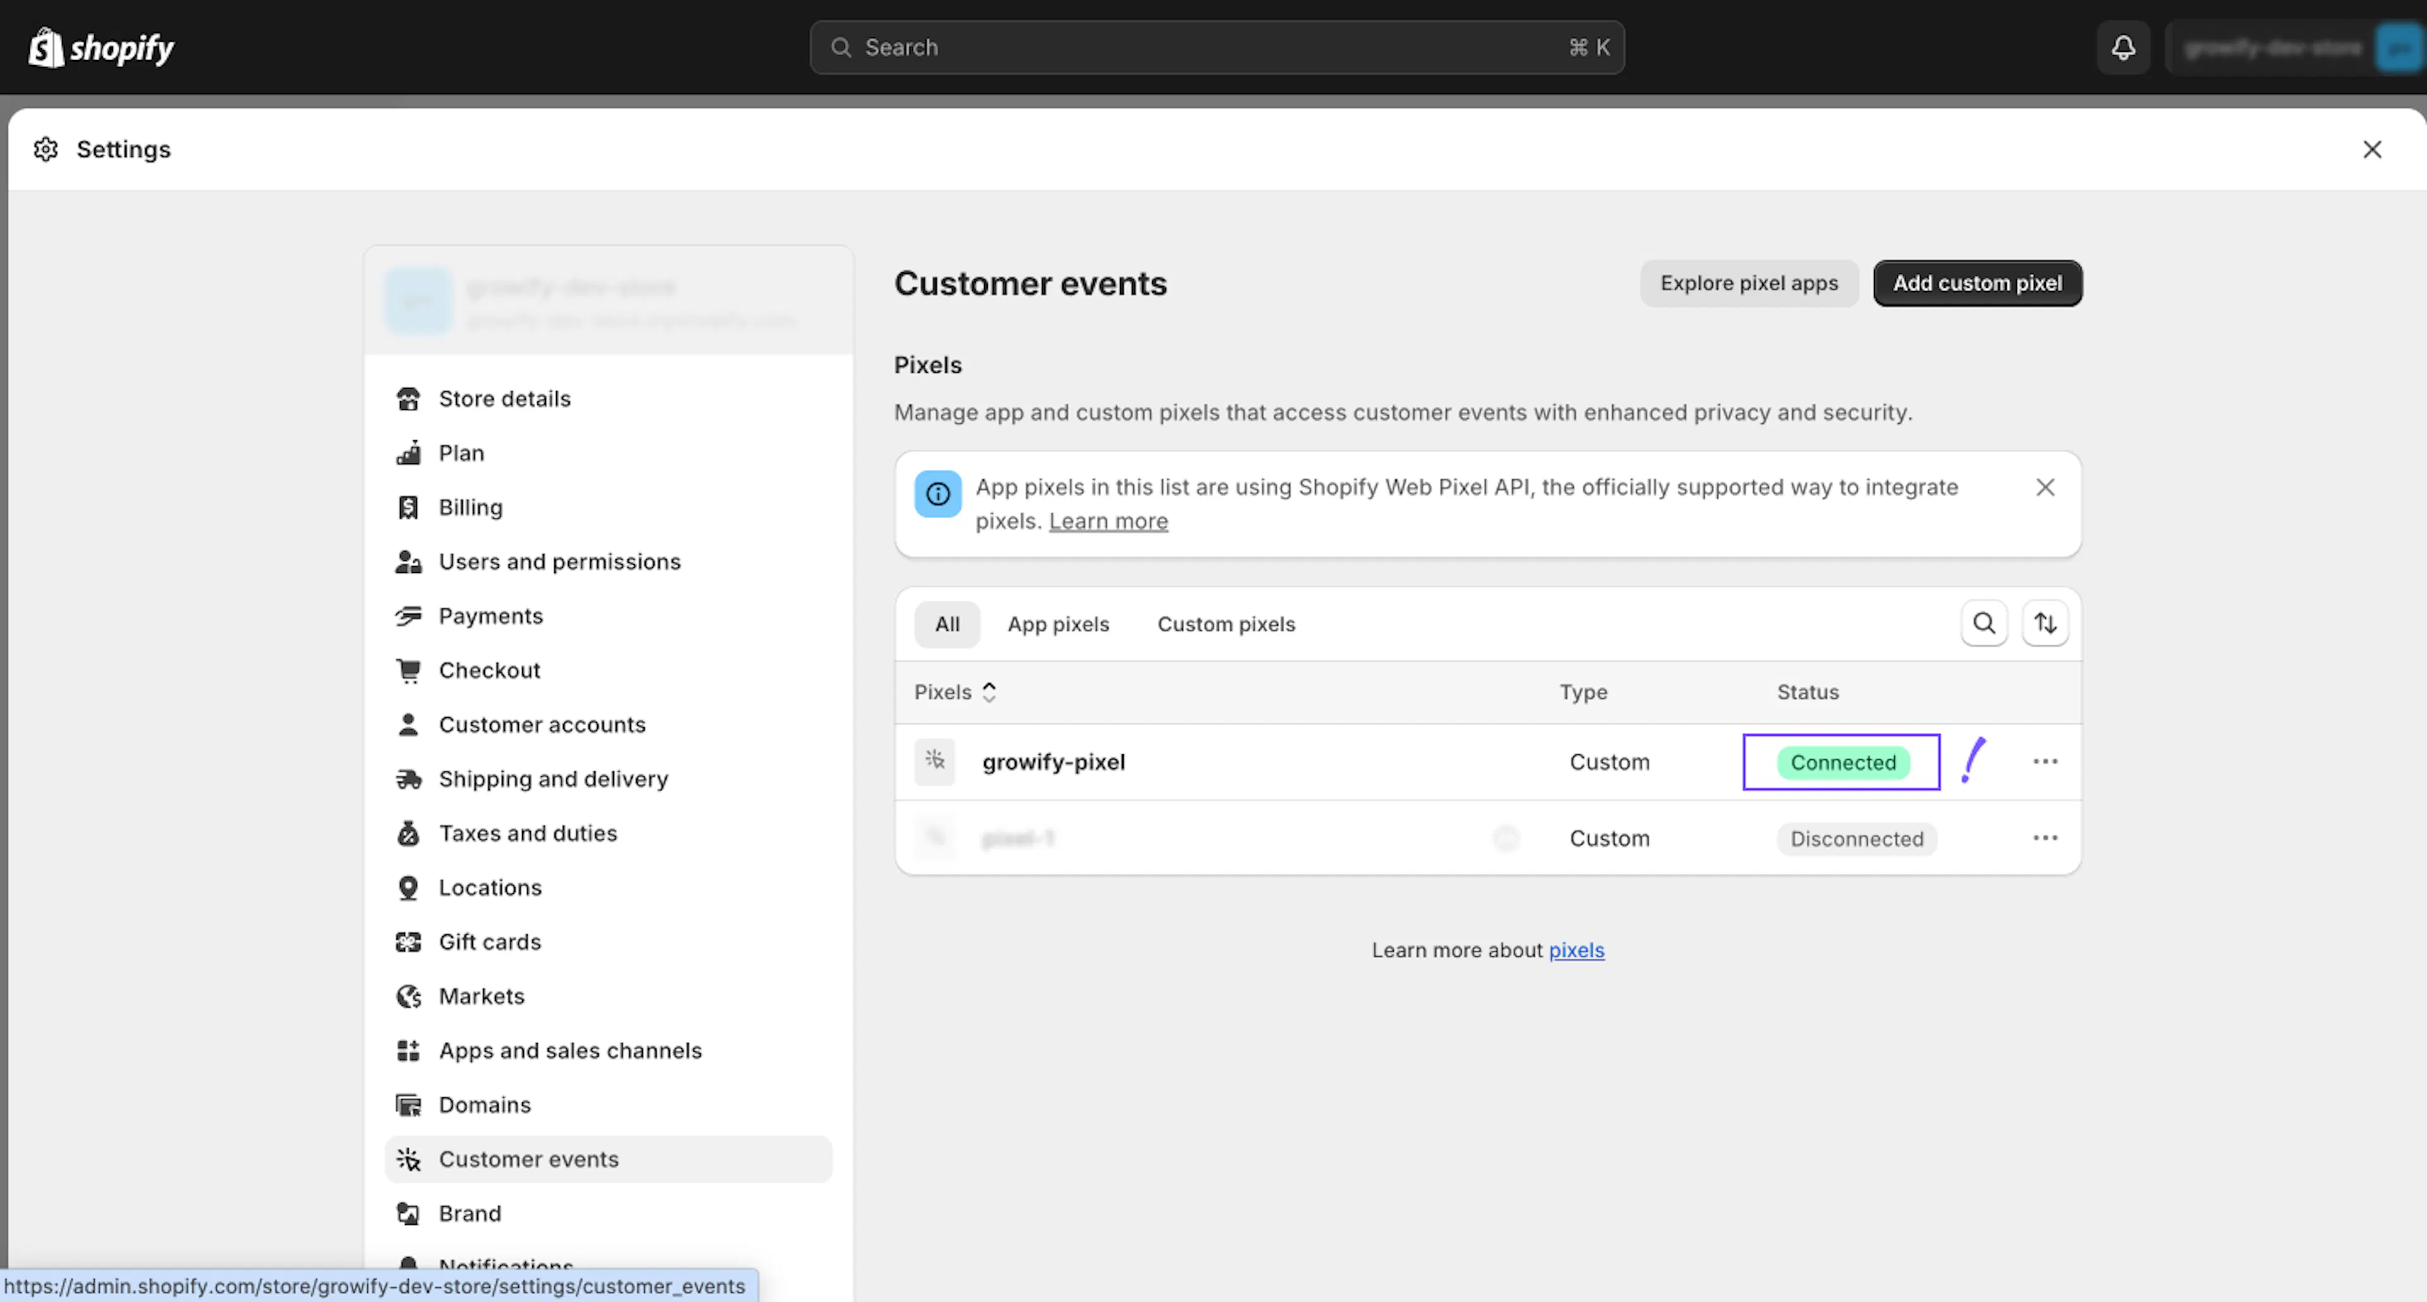Click the Add custom pixel button
Viewport: 2427px width, 1302px height.
click(x=1976, y=284)
